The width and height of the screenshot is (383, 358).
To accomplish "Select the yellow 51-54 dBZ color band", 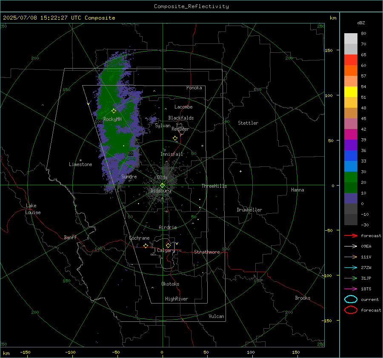I will click(351, 92).
